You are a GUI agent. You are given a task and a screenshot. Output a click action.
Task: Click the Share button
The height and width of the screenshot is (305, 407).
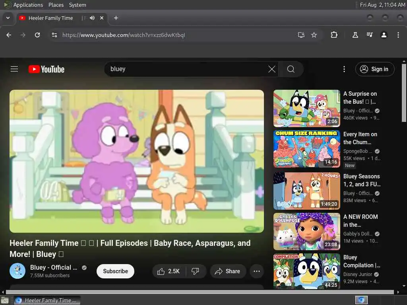point(228,271)
